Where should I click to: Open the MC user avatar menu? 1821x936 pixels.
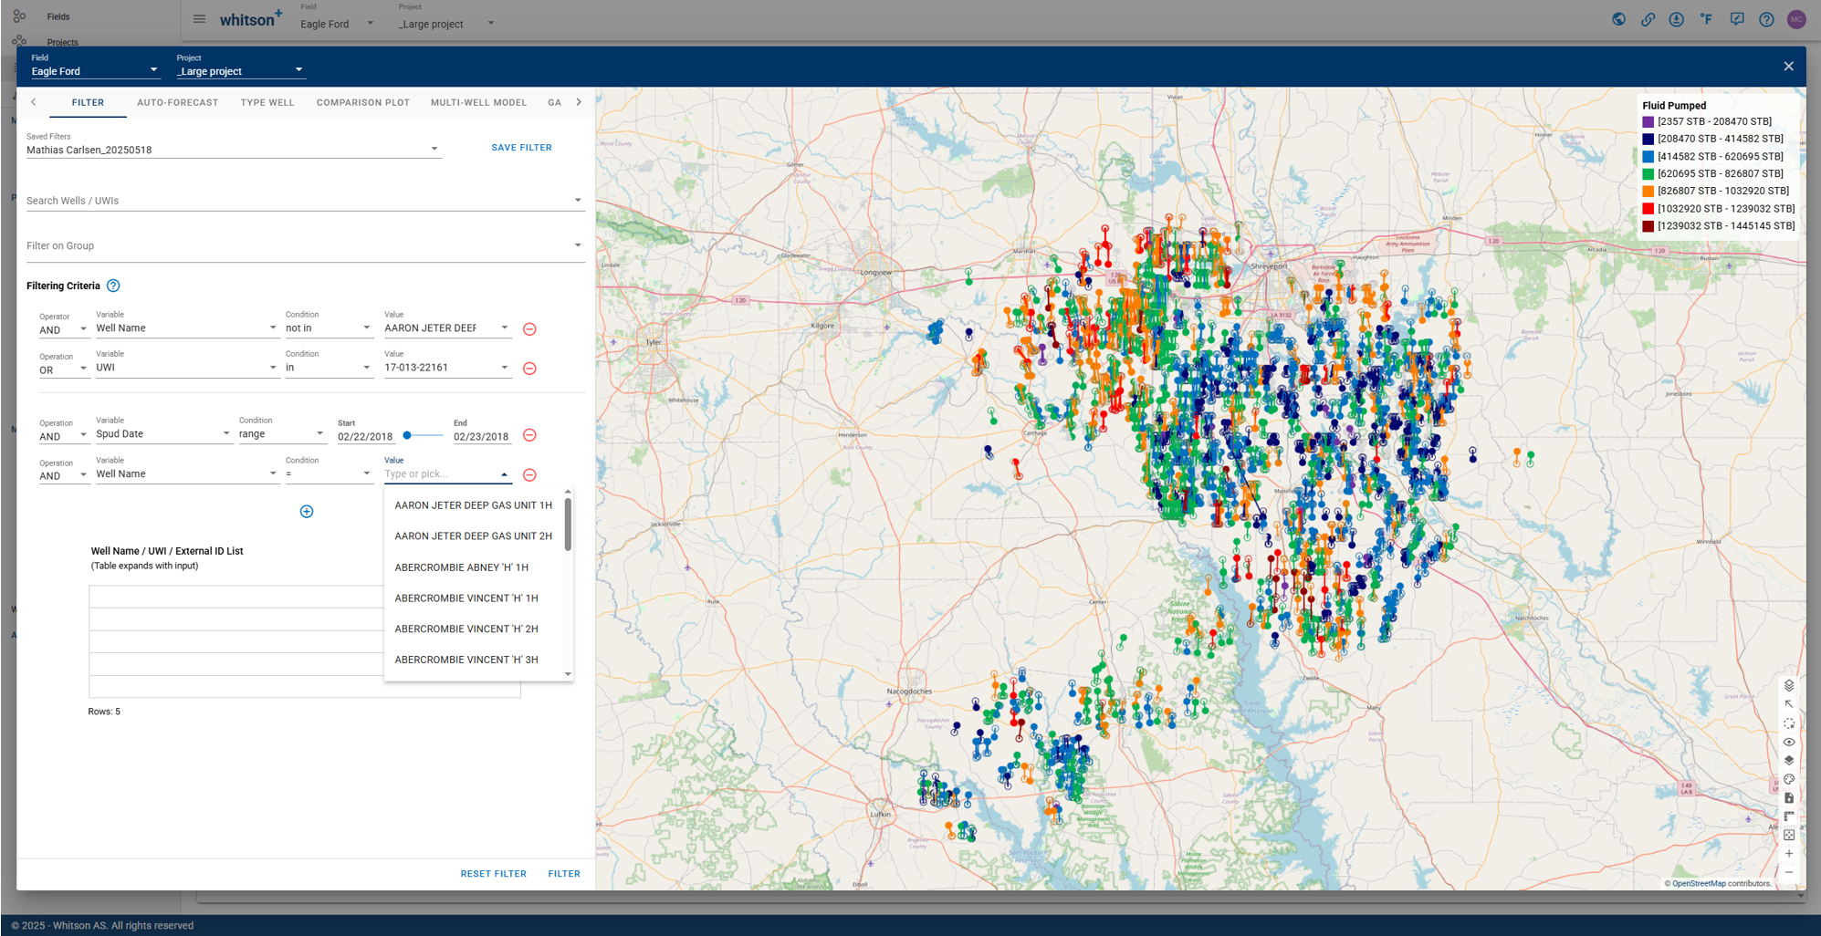click(x=1796, y=19)
